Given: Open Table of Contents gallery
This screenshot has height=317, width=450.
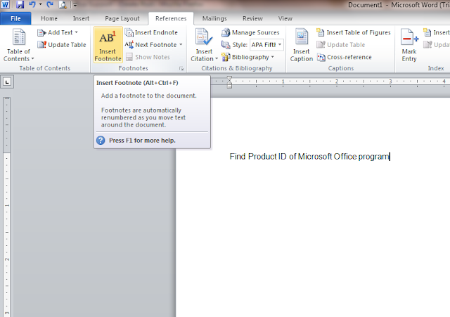Looking at the screenshot, I should [x=19, y=45].
